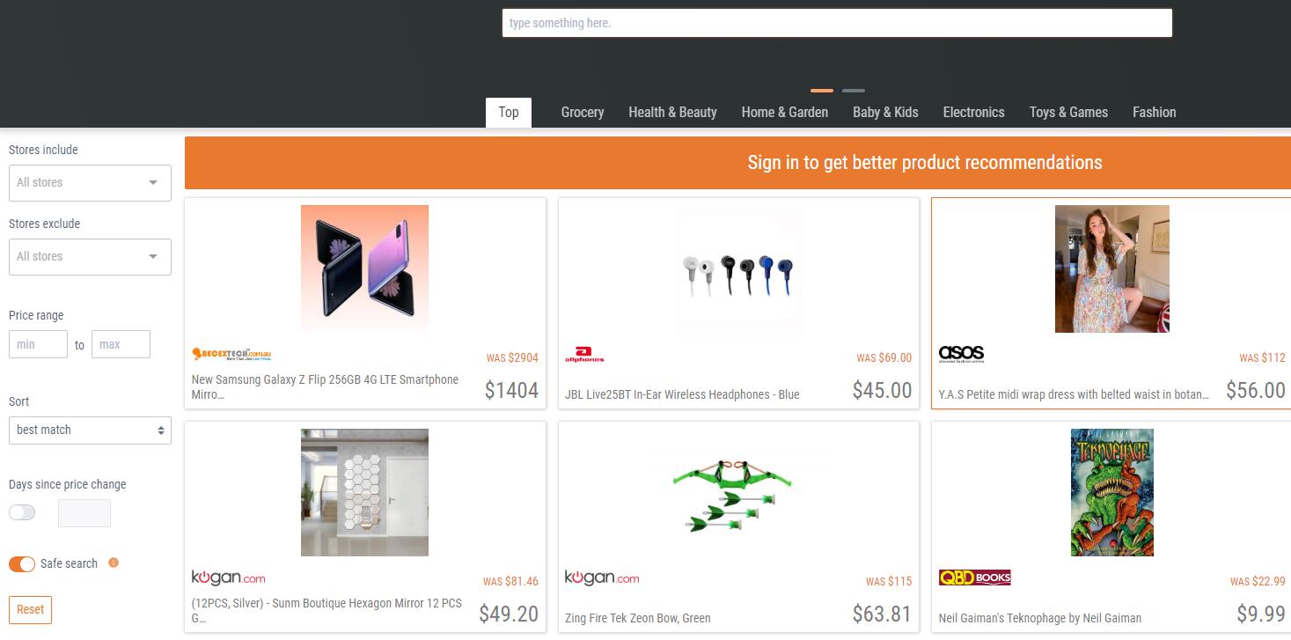Click the Kogan logo under Zeon Bow
The width and height of the screenshot is (1291, 640).
click(602, 577)
